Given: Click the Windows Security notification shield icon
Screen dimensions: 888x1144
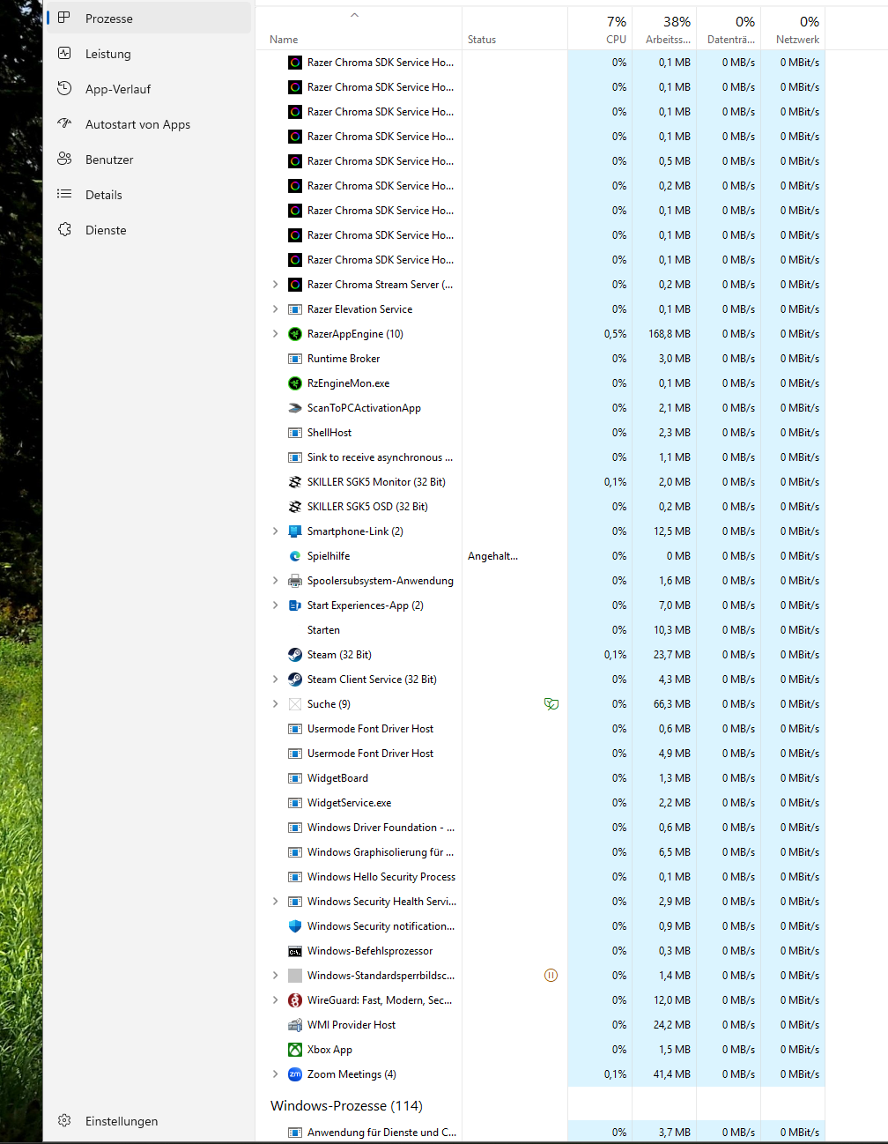Looking at the screenshot, I should tap(295, 926).
